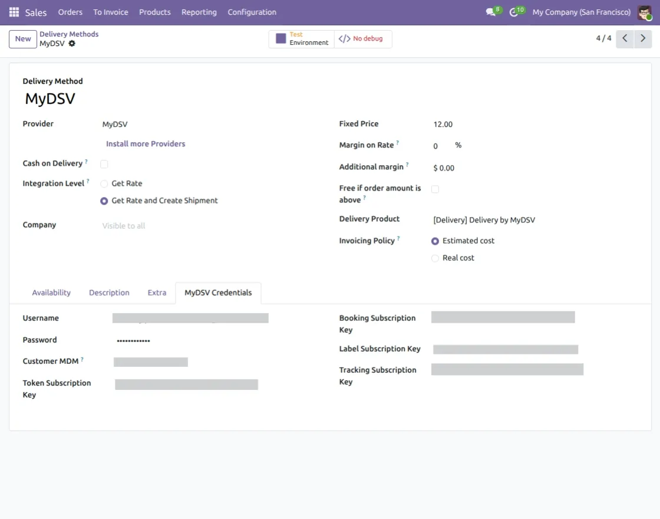The width and height of the screenshot is (660, 519).
Task: Show help tooltip for Integration Level
Action: coord(88,181)
